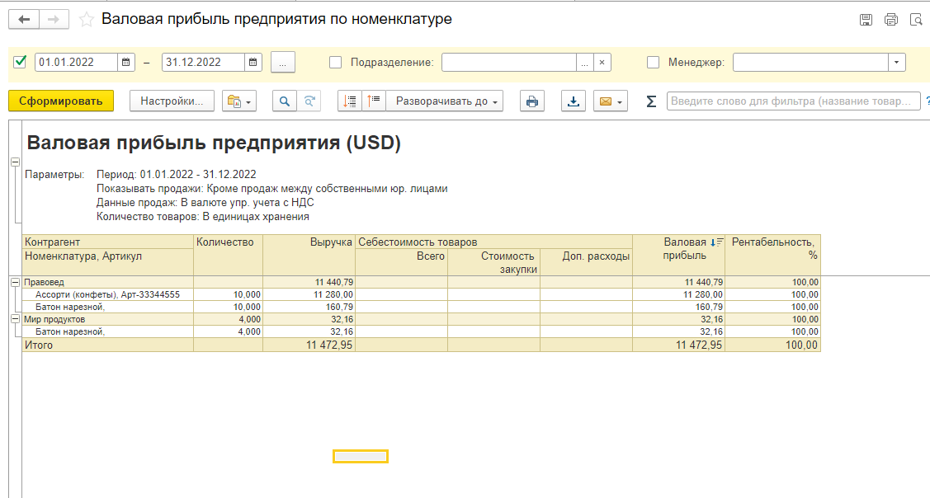Toggle the period checkbox
Viewport: 930px width, 498px height.
point(21,62)
